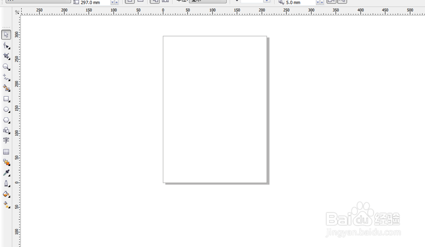Select the Polygon tool
Image resolution: width=425 pixels, height=247 pixels.
6,120
